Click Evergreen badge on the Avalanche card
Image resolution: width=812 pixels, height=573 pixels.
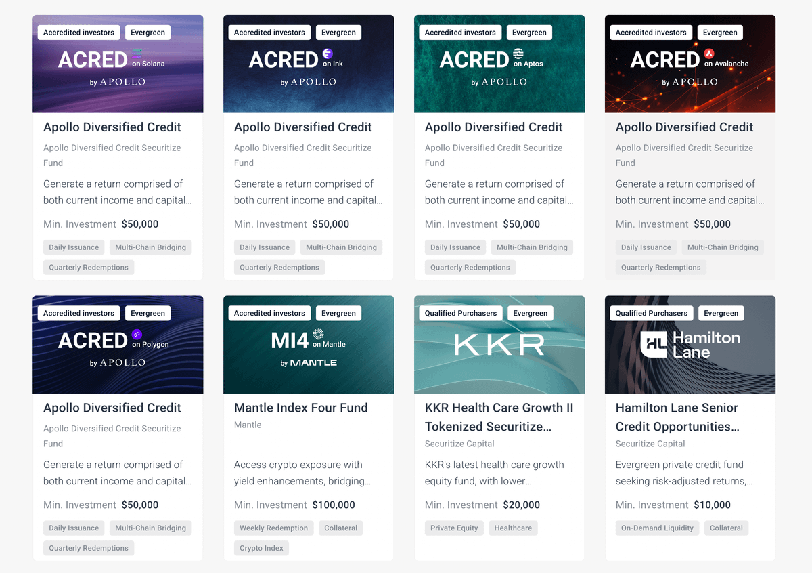(x=720, y=33)
